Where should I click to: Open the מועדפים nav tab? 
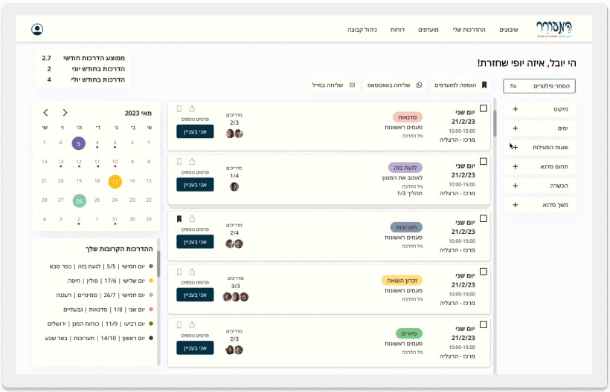tap(428, 30)
